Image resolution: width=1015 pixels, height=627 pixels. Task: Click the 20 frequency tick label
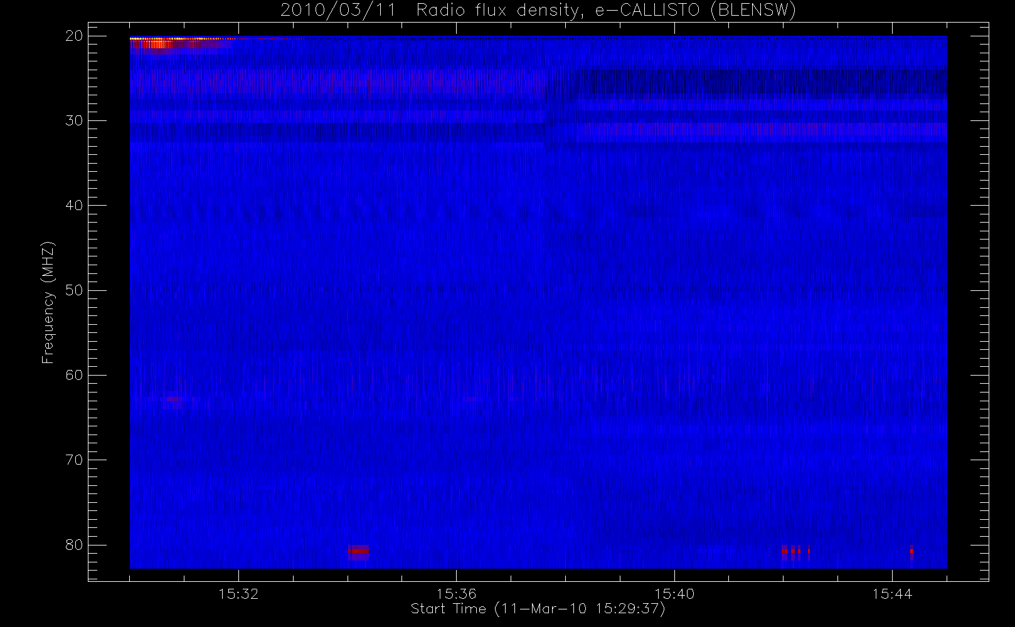[x=74, y=36]
